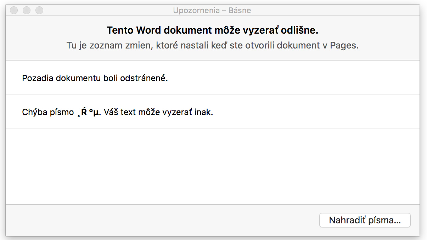Select the 'Chýba písmo' warning row
The image size is (427, 240).
point(213,112)
